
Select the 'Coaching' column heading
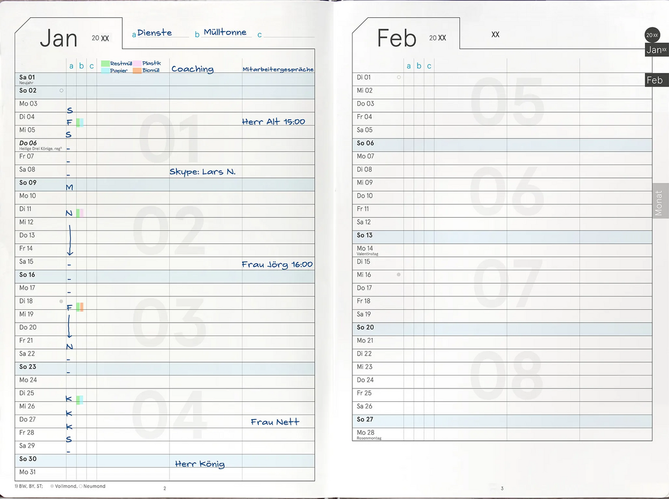tap(192, 69)
